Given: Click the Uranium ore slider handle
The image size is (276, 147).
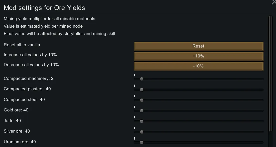Looking at the screenshot, I should pos(142,143).
